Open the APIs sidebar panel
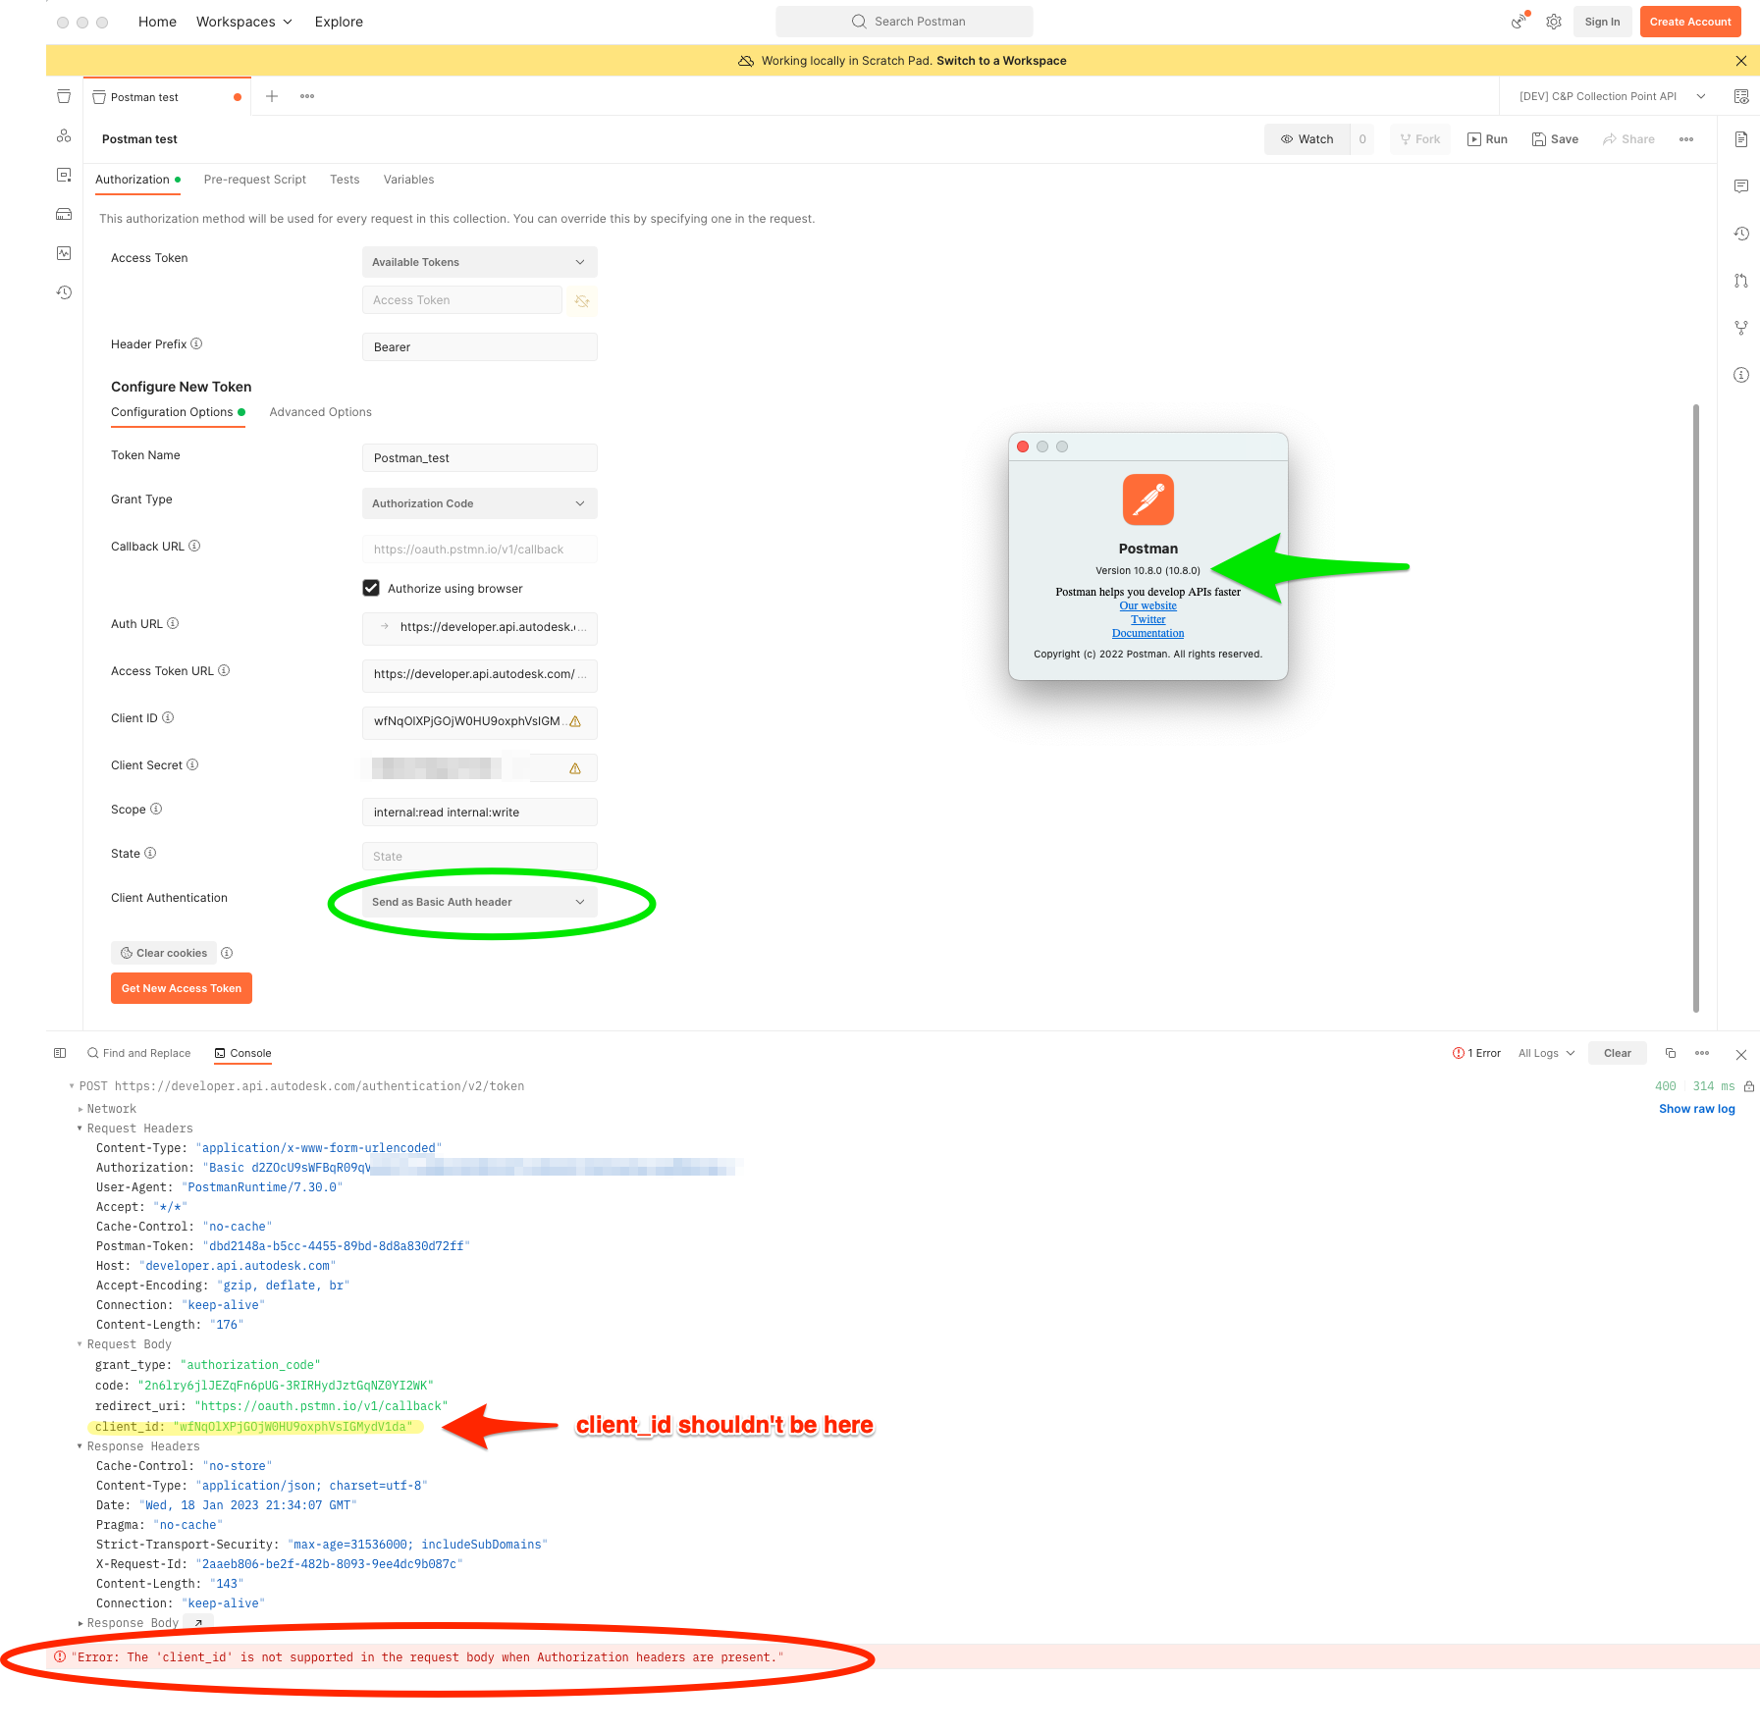 (x=64, y=135)
